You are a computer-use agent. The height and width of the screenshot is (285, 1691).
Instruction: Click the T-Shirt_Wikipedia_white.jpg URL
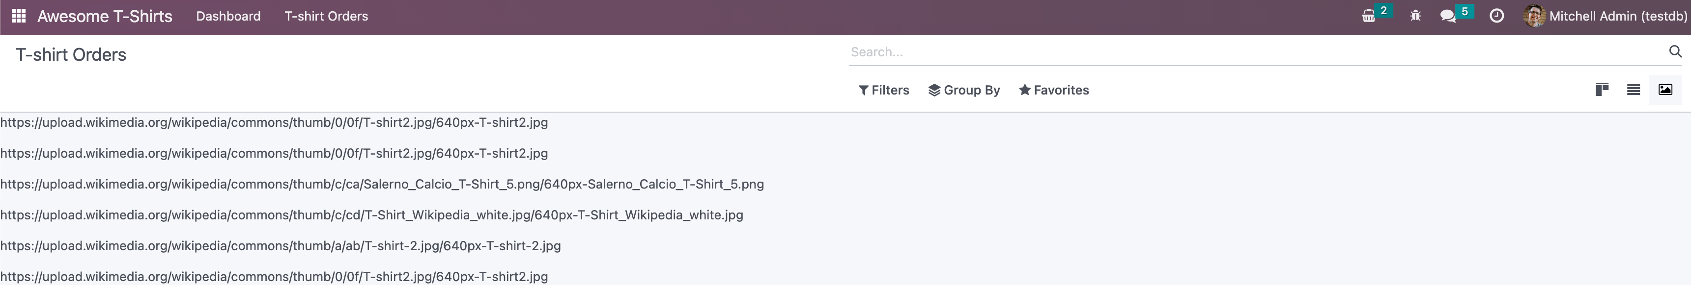pyautogui.click(x=371, y=215)
